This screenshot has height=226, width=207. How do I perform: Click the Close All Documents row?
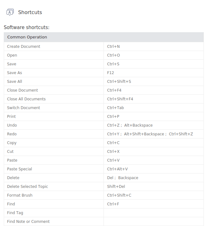104,99
